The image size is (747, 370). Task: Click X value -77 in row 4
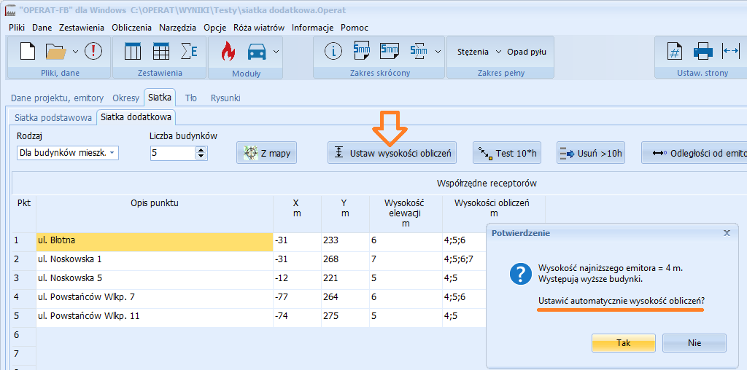(x=297, y=299)
